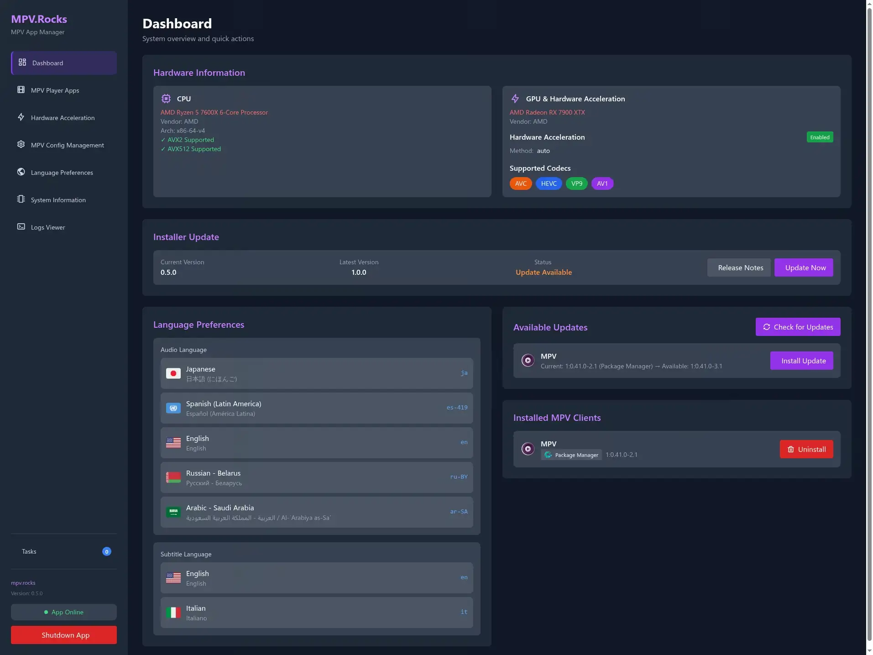This screenshot has width=873, height=655.
Task: Click the Logs Viewer terminal icon
Action: [21, 227]
